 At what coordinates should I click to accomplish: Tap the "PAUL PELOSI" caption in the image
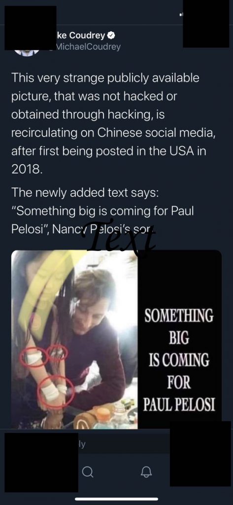click(x=179, y=405)
